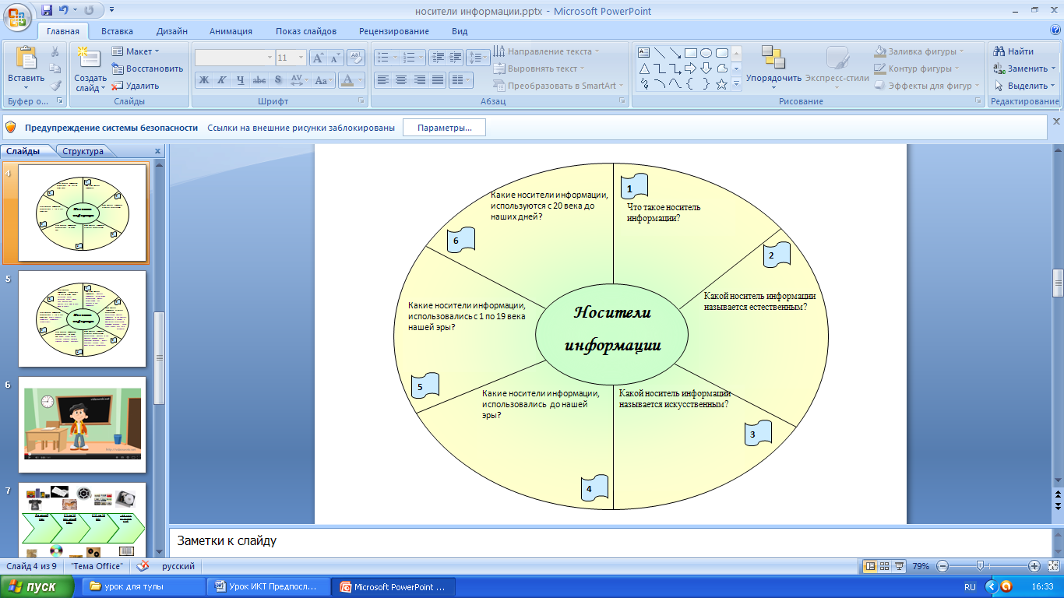Open PowerPoint Help question mark icon
1064x598 pixels.
(1055, 30)
